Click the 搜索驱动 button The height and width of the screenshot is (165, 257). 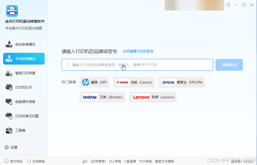(x=229, y=65)
